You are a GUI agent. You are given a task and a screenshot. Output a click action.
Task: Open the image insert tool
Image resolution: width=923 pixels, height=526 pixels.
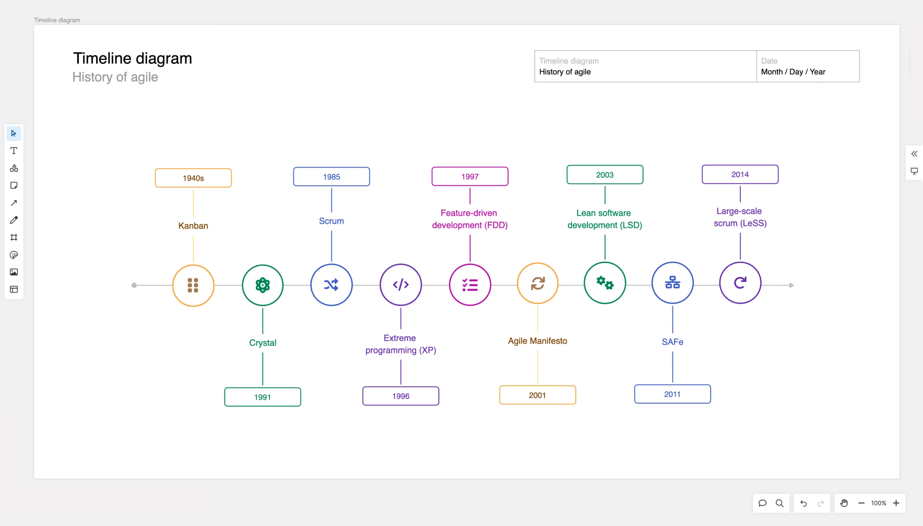14,272
